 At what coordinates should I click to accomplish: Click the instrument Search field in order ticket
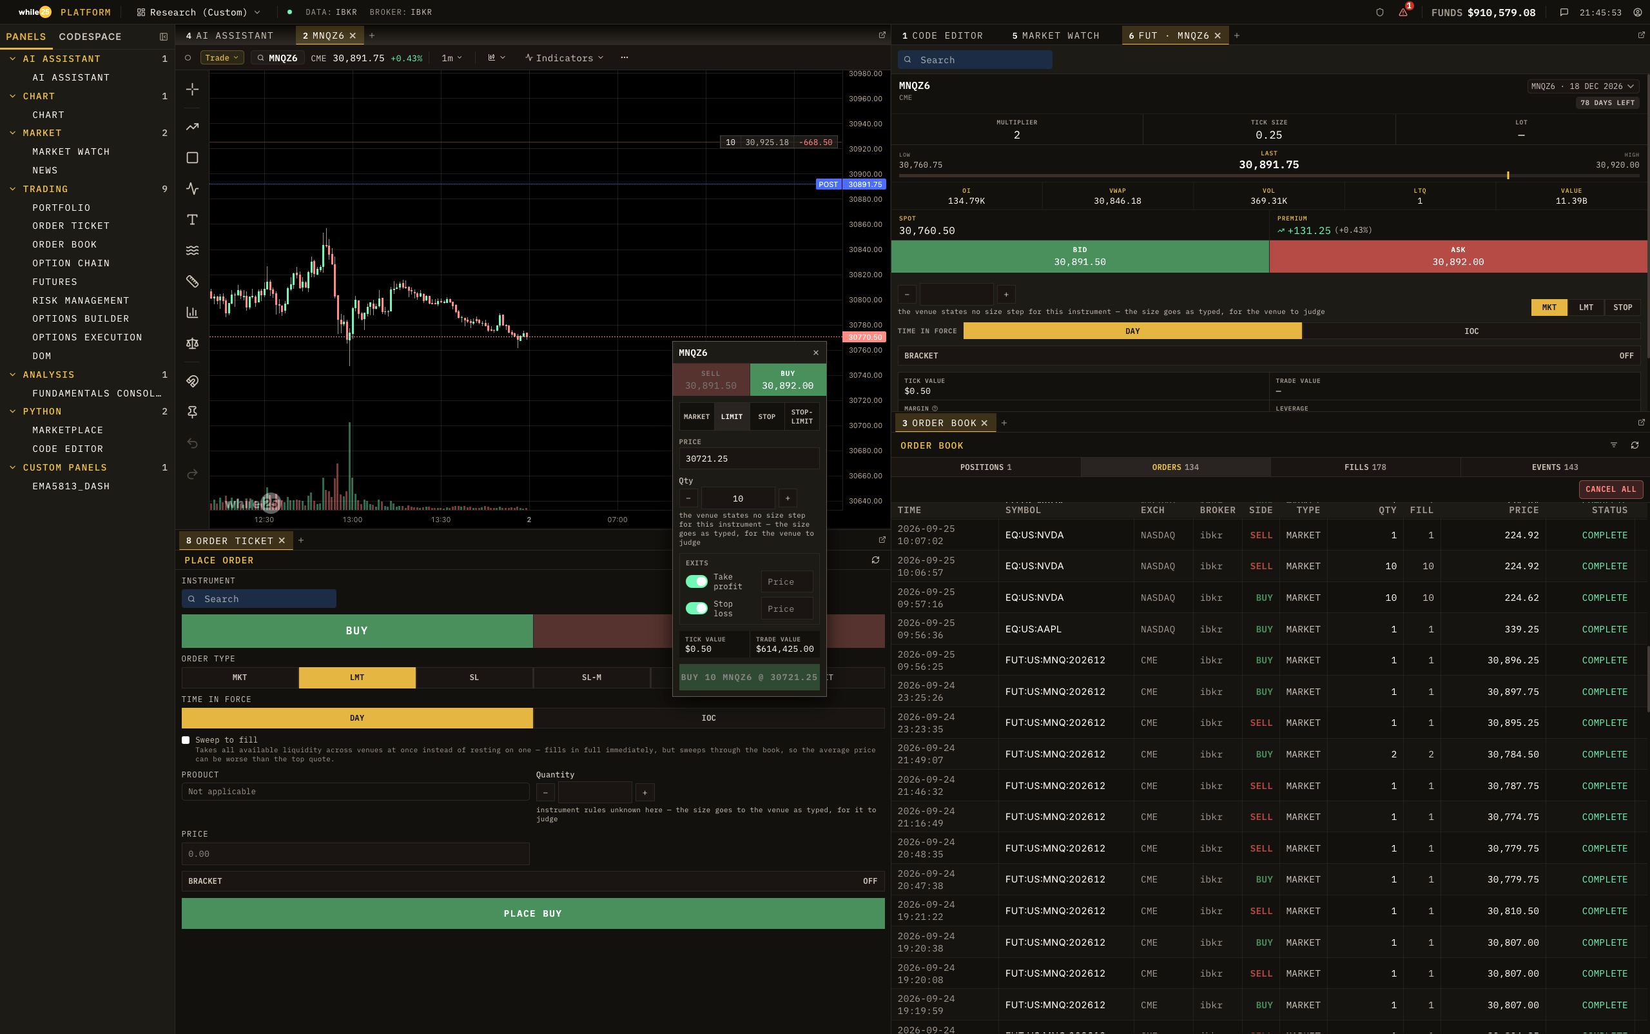point(258,599)
